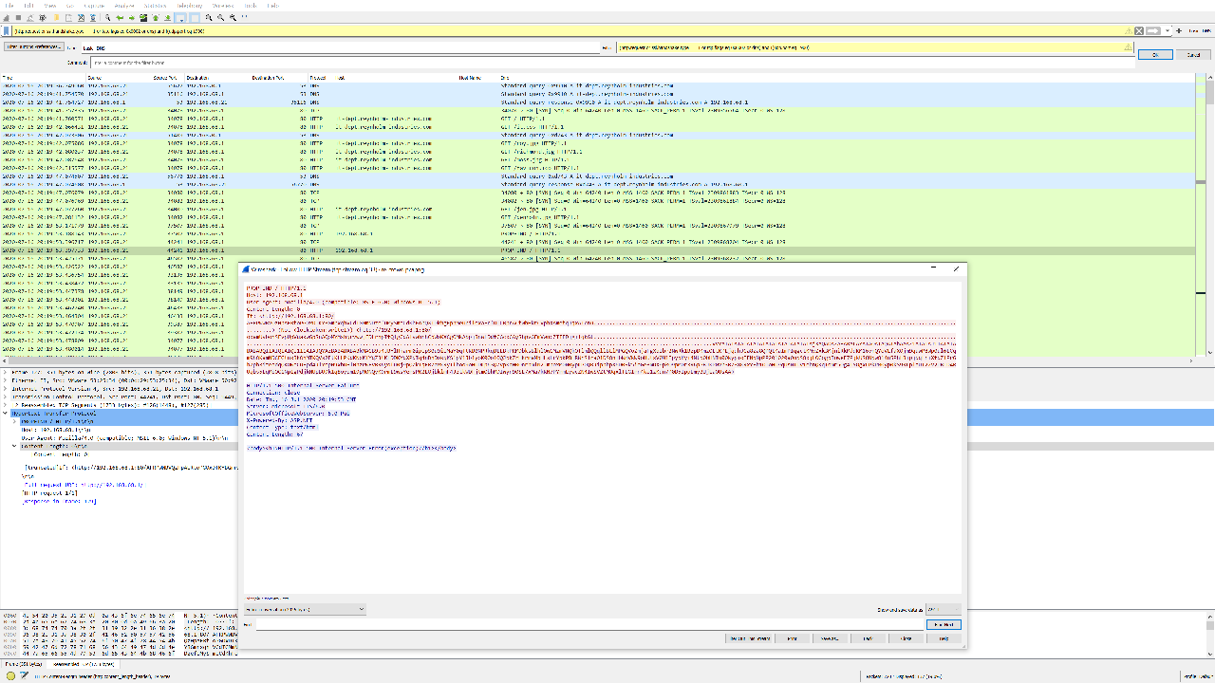Open Expert Information via the yellow circle icon

coord(11,675)
